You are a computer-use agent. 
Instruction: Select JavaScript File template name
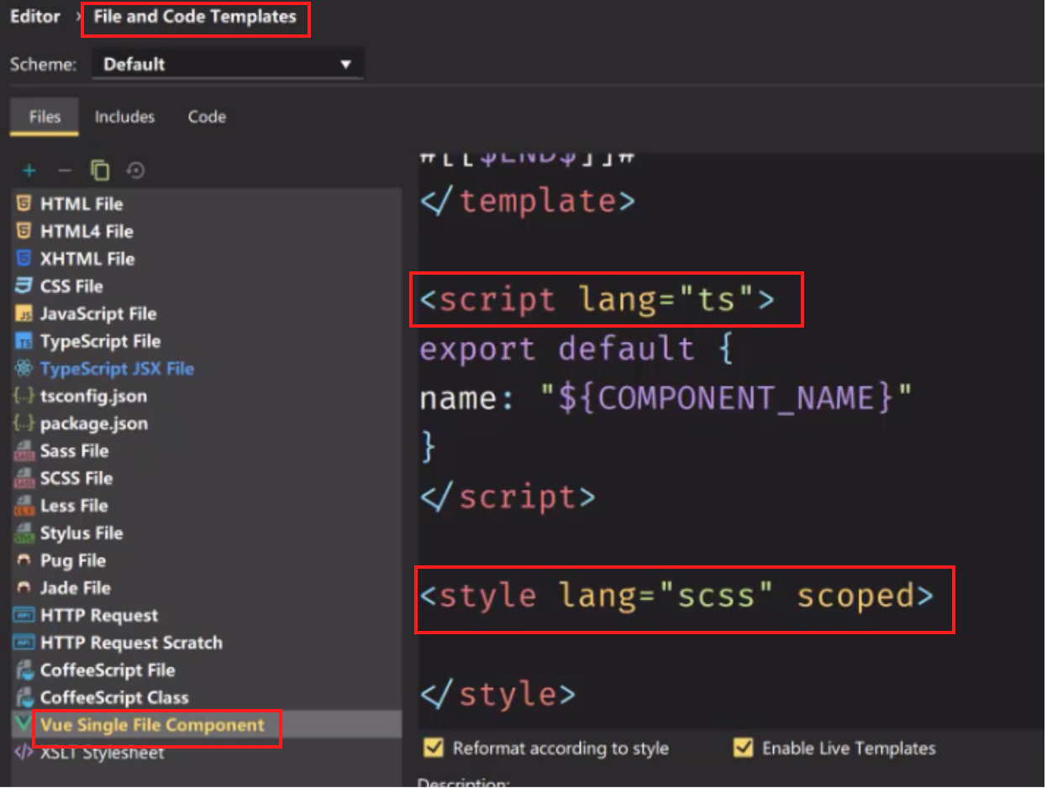pos(98,313)
